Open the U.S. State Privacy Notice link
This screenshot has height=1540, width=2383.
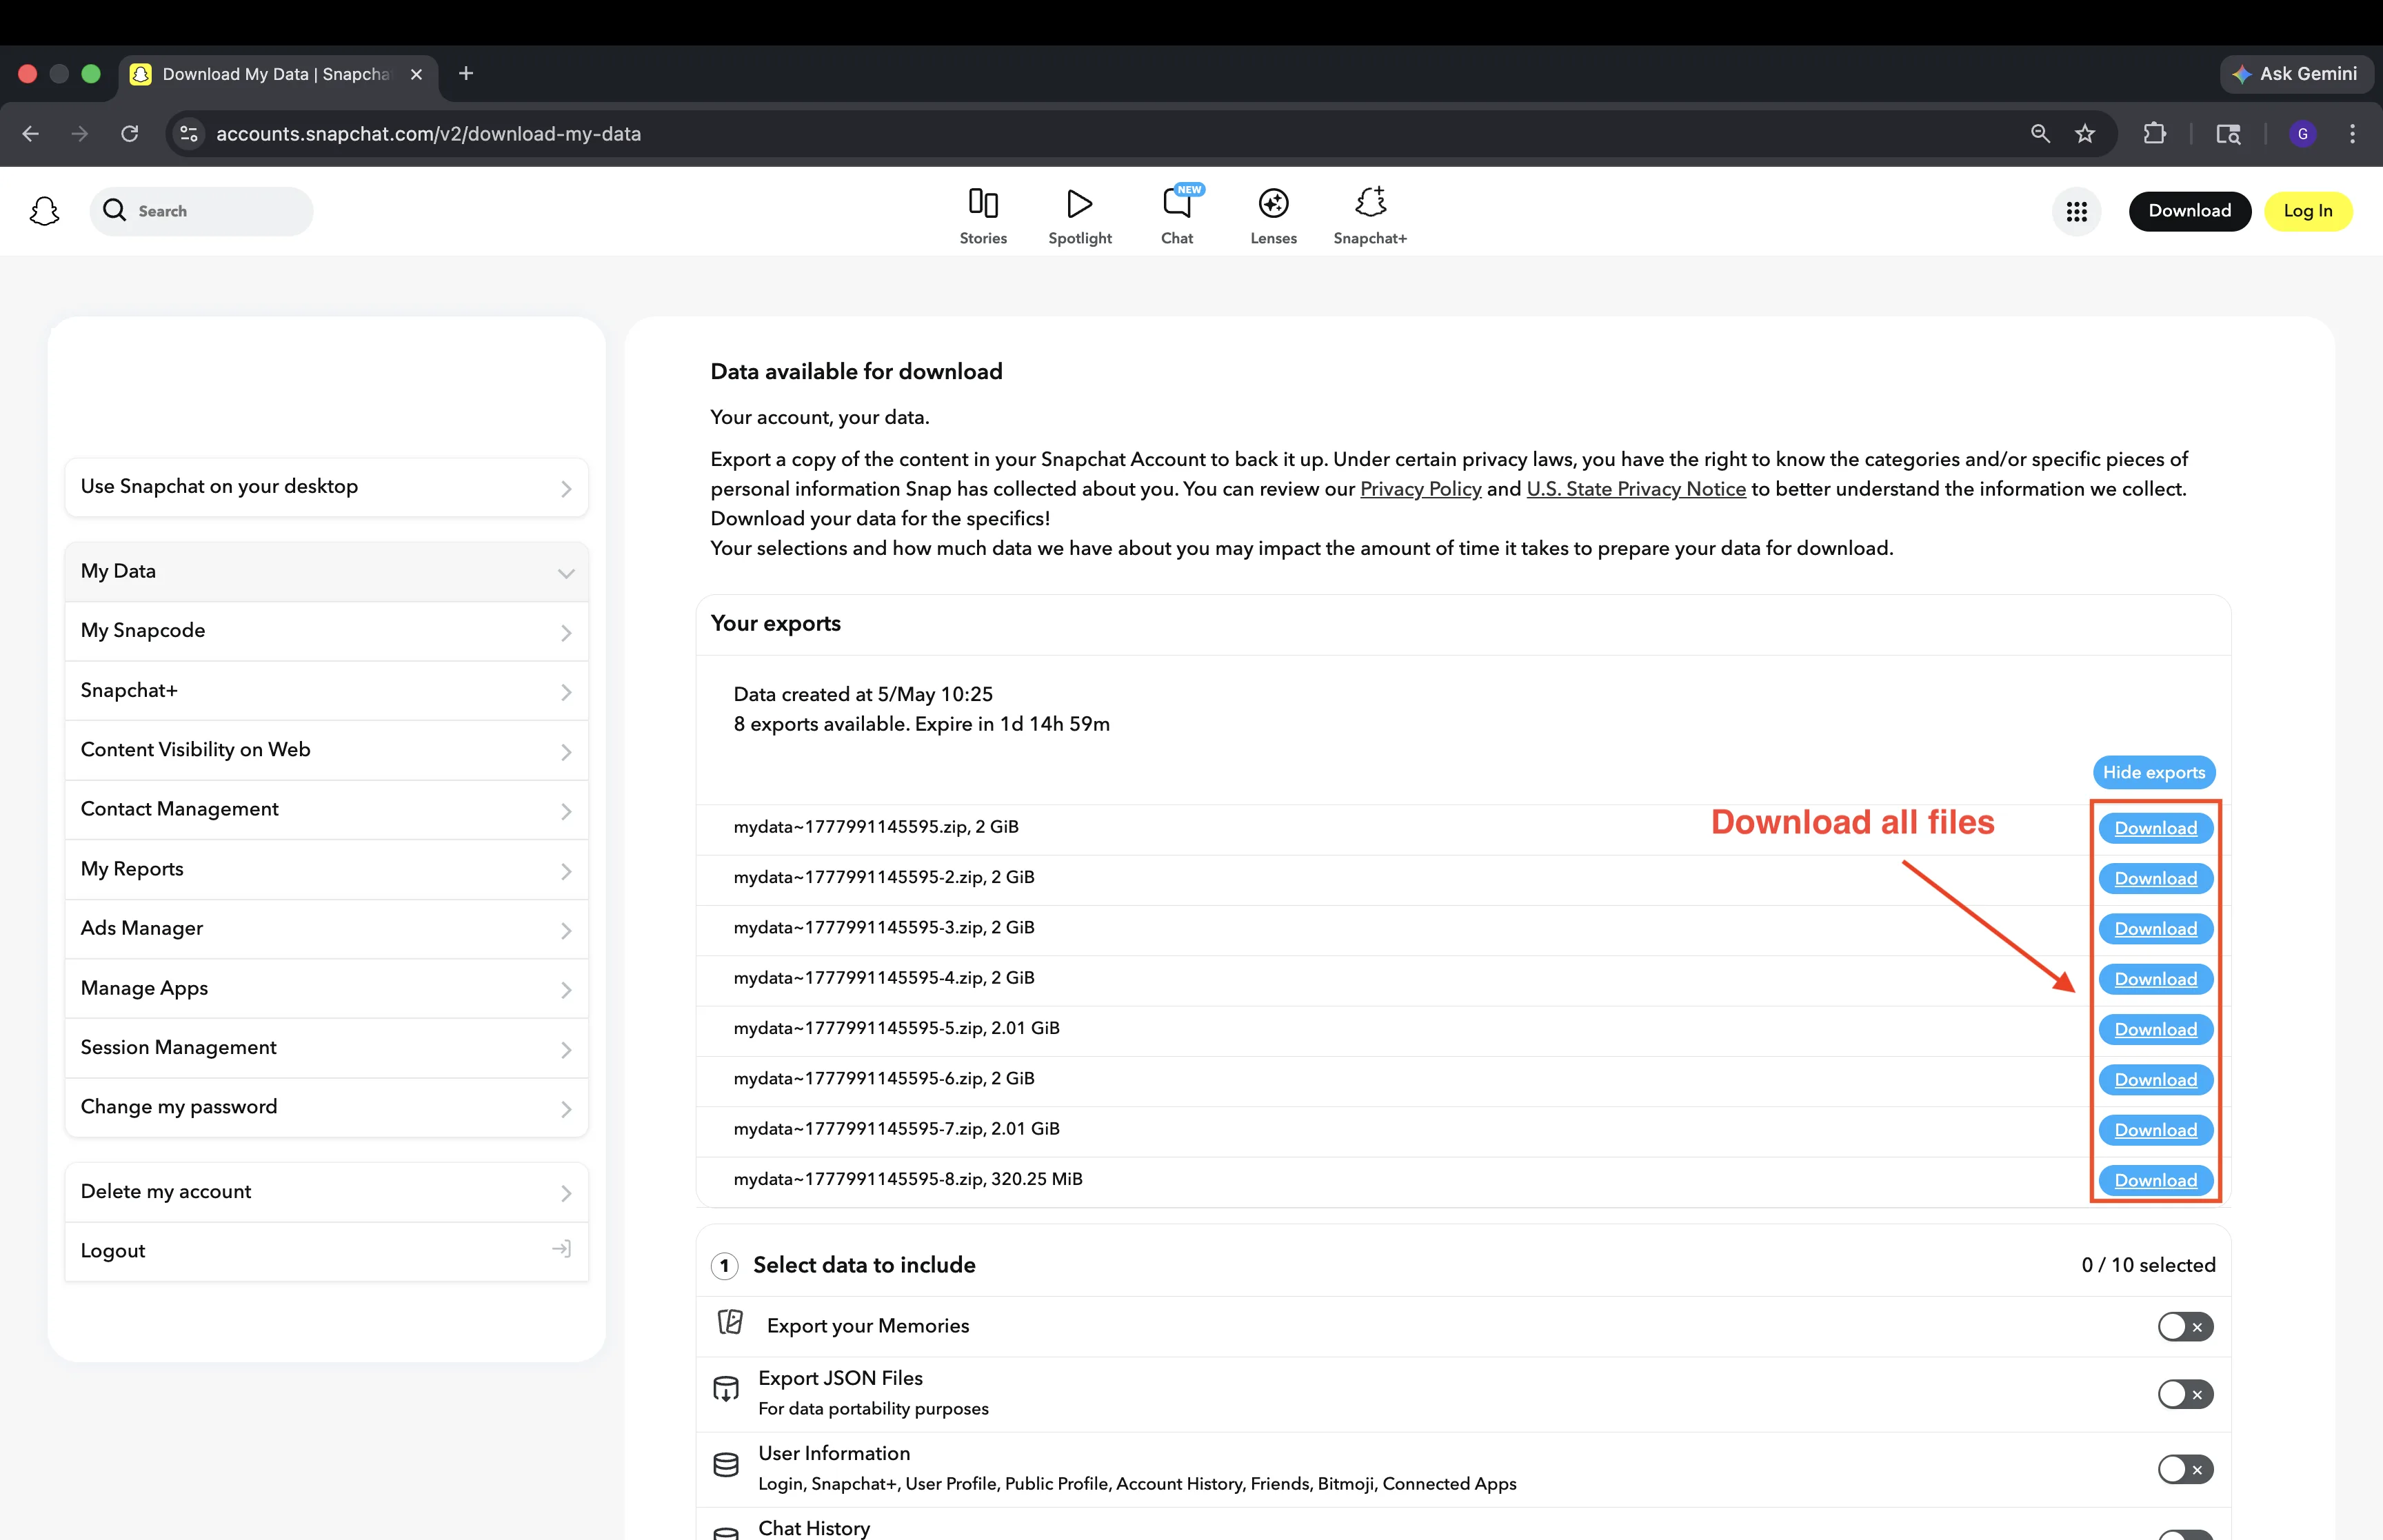1636,489
